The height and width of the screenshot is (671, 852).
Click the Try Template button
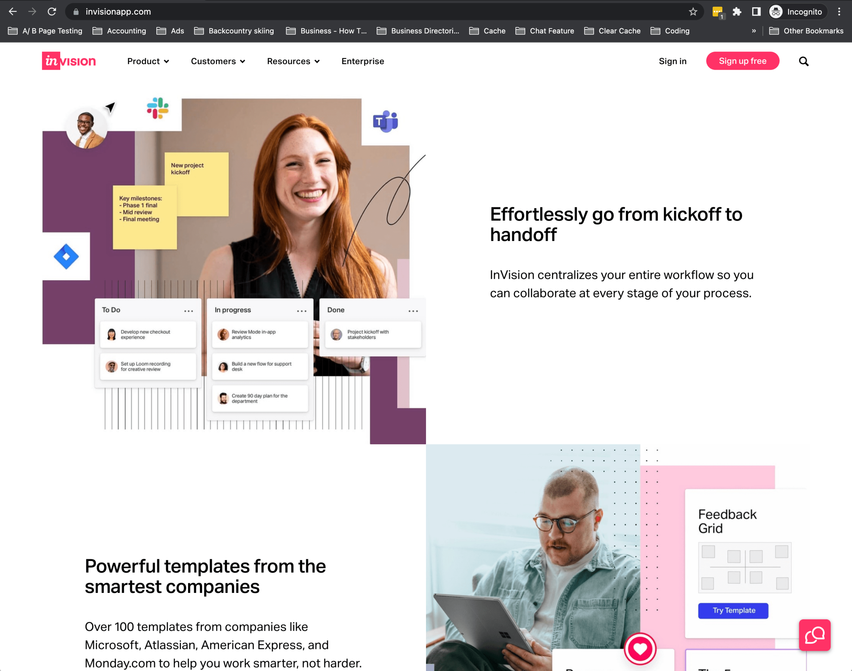[x=735, y=610]
